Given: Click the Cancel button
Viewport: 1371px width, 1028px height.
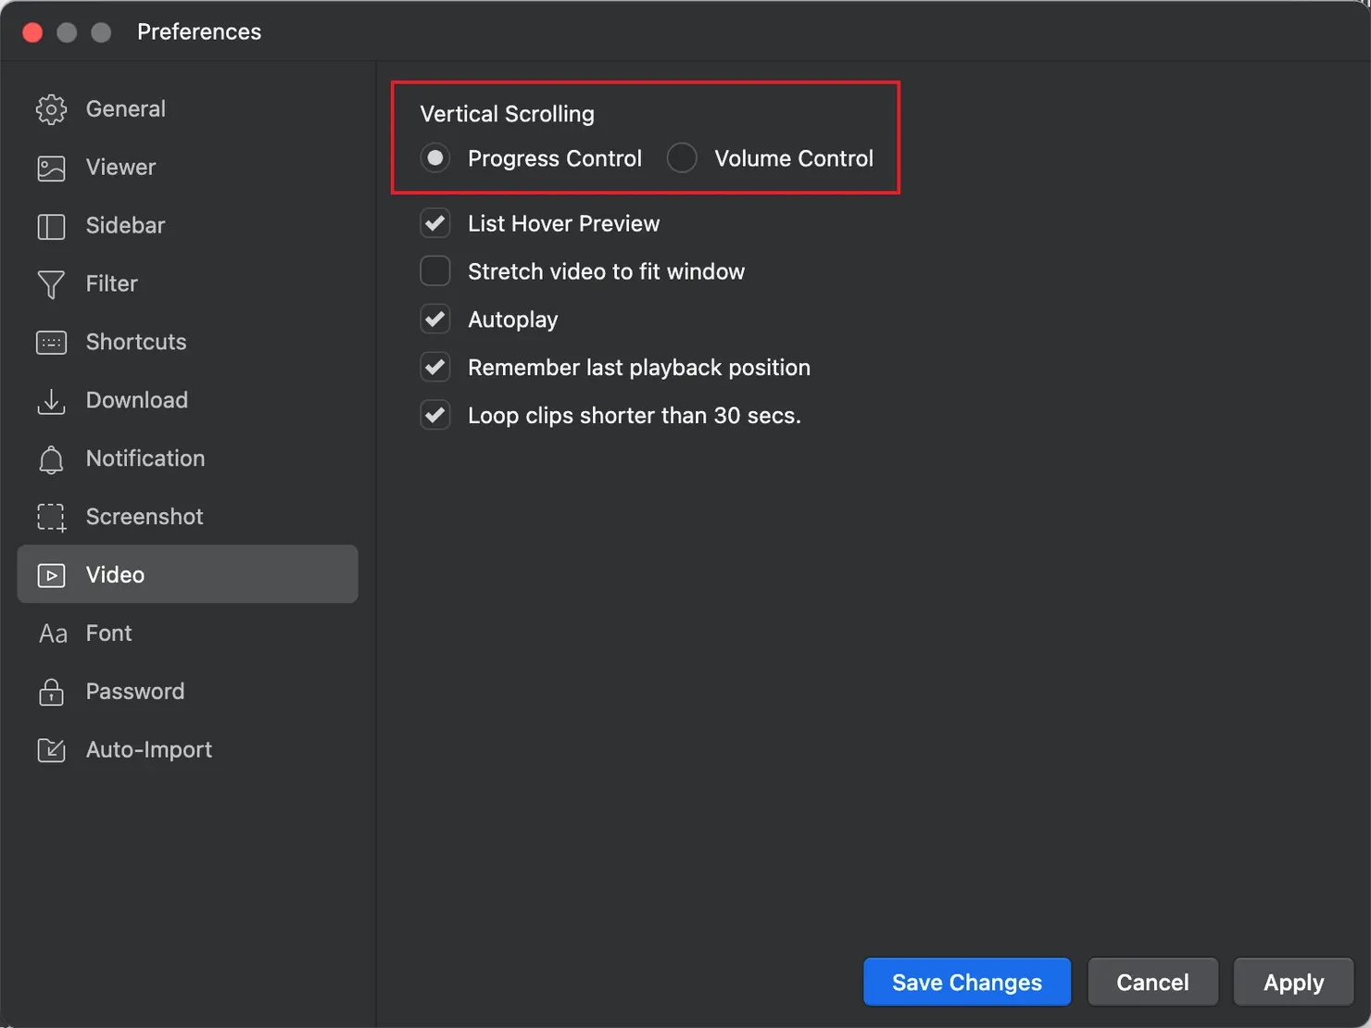Looking at the screenshot, I should [1152, 982].
